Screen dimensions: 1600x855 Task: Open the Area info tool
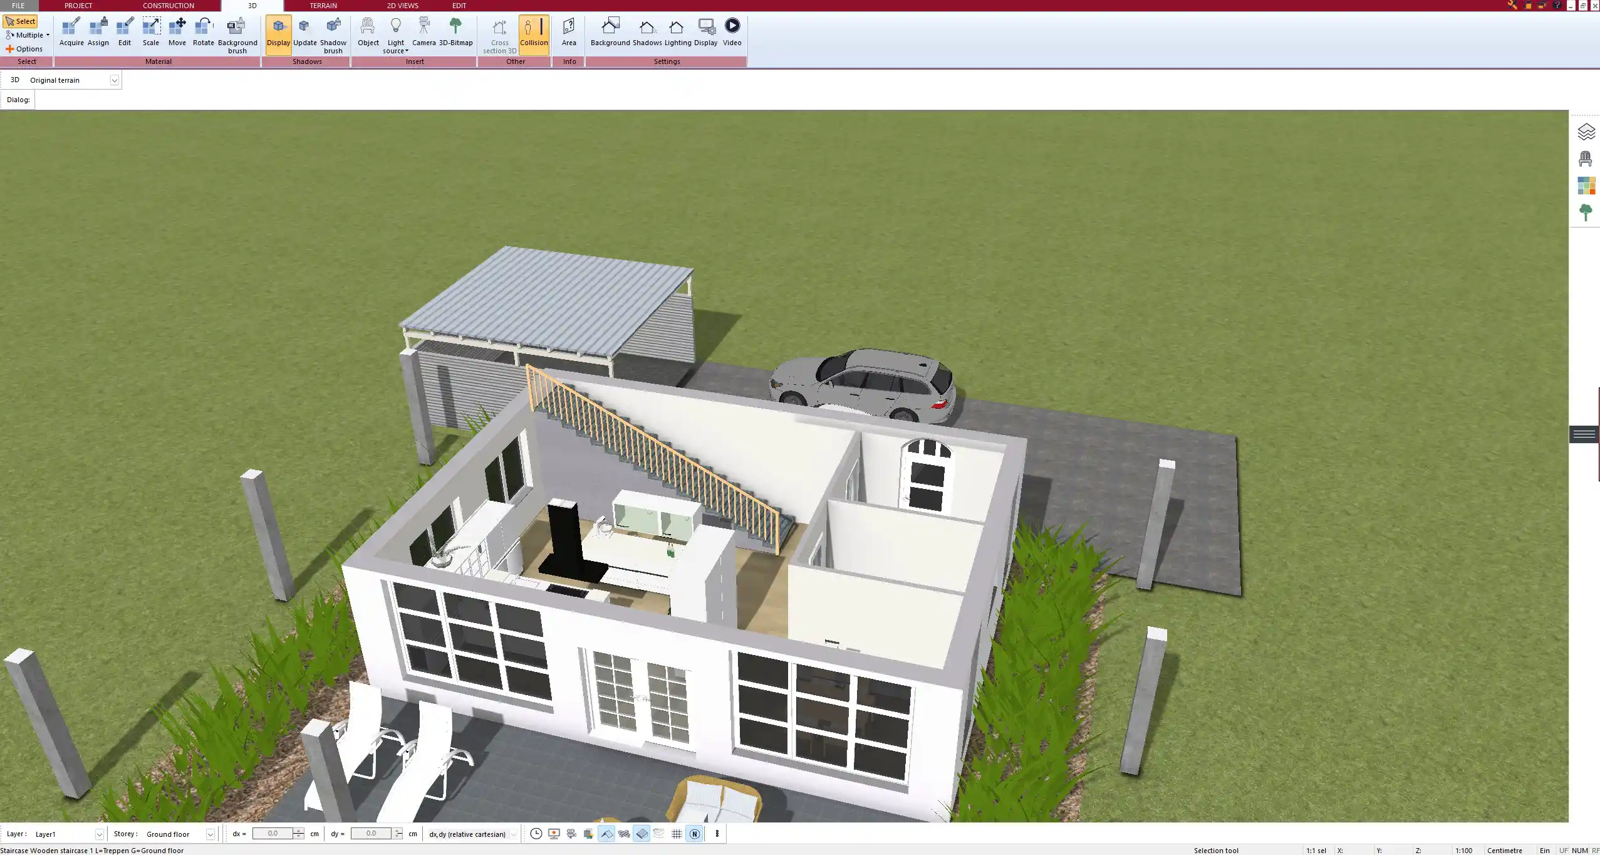point(569,31)
